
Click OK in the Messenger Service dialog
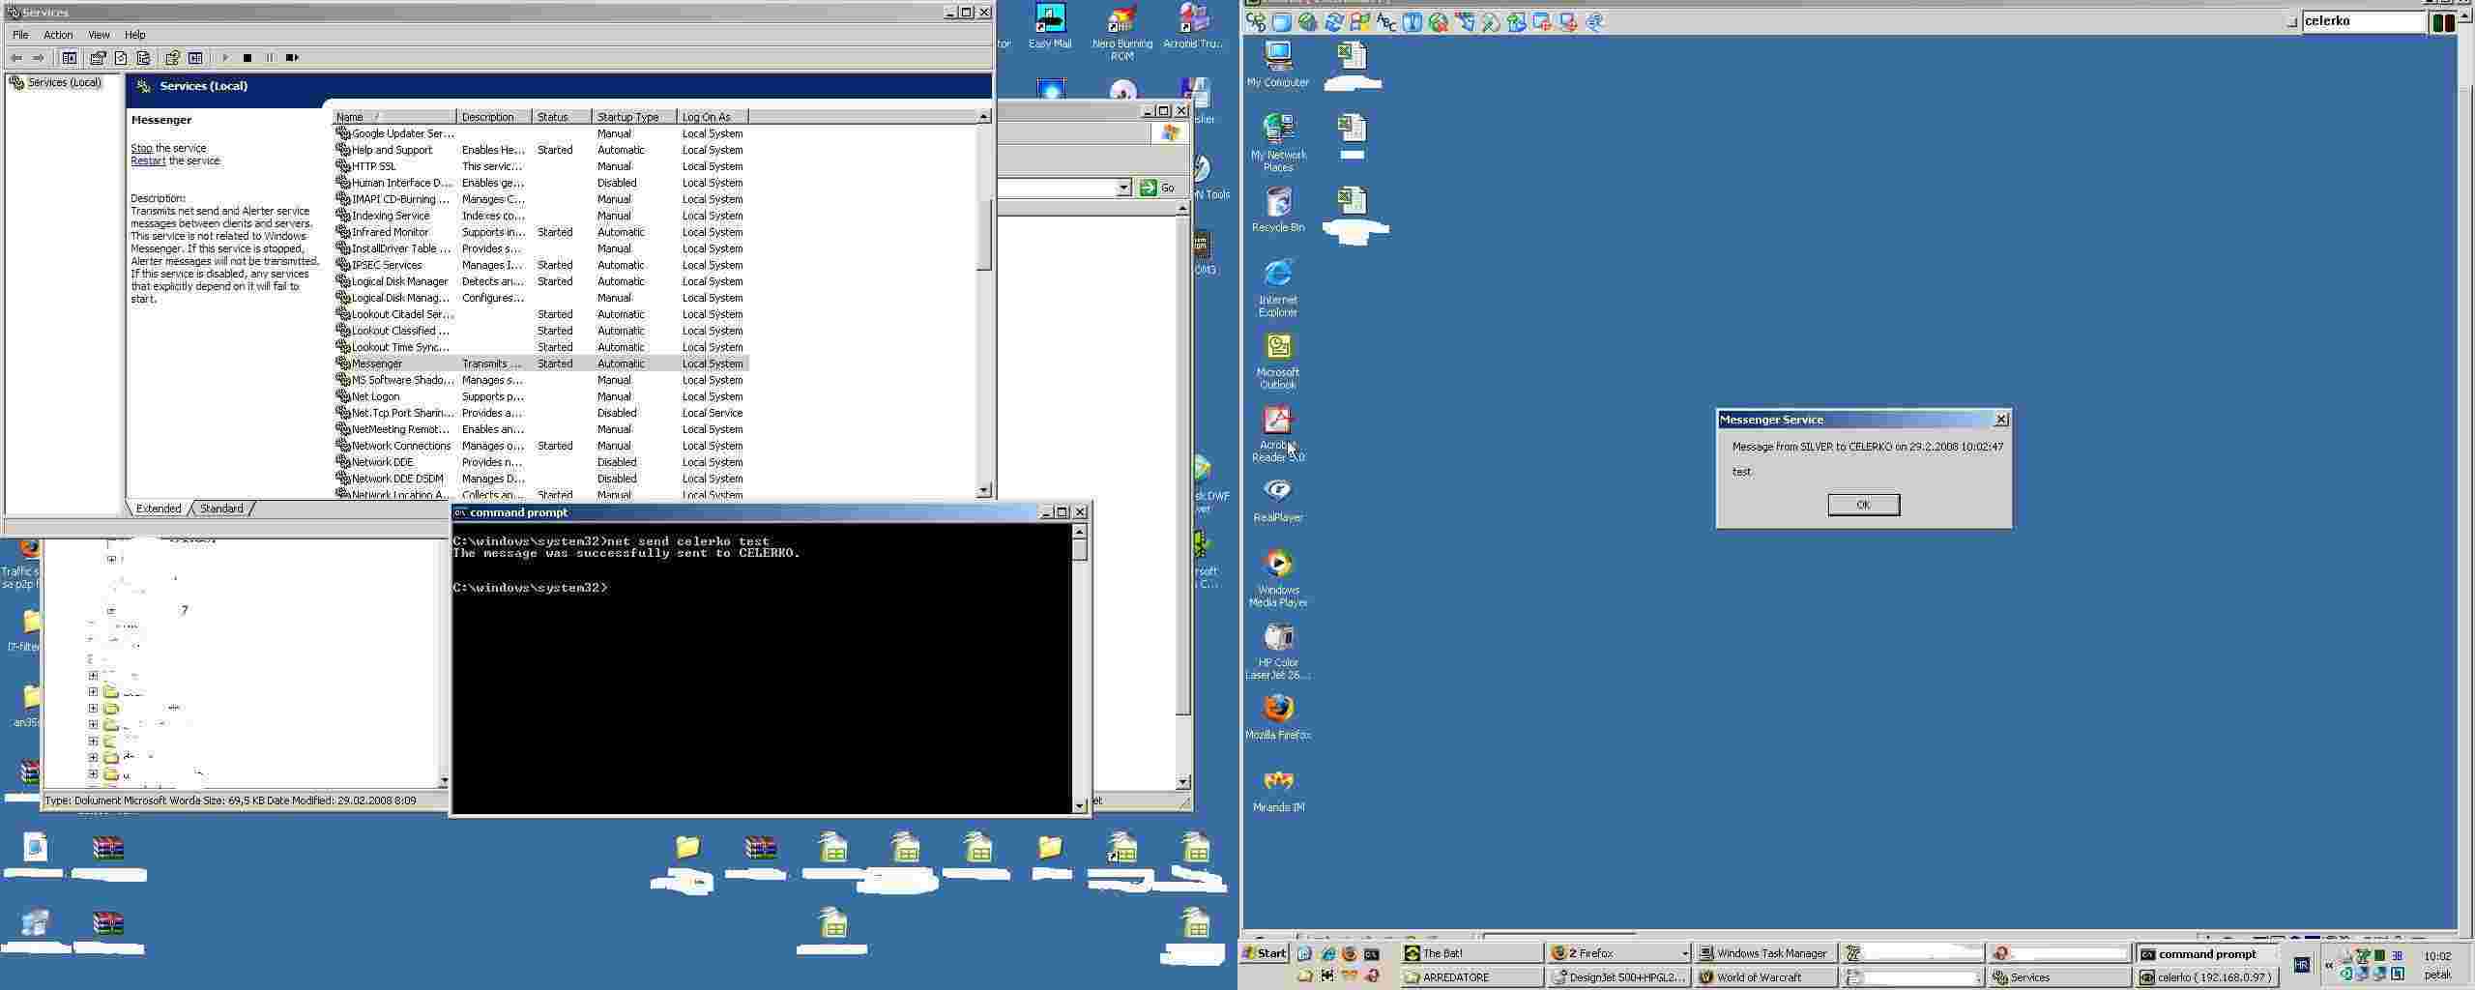[x=1863, y=505]
